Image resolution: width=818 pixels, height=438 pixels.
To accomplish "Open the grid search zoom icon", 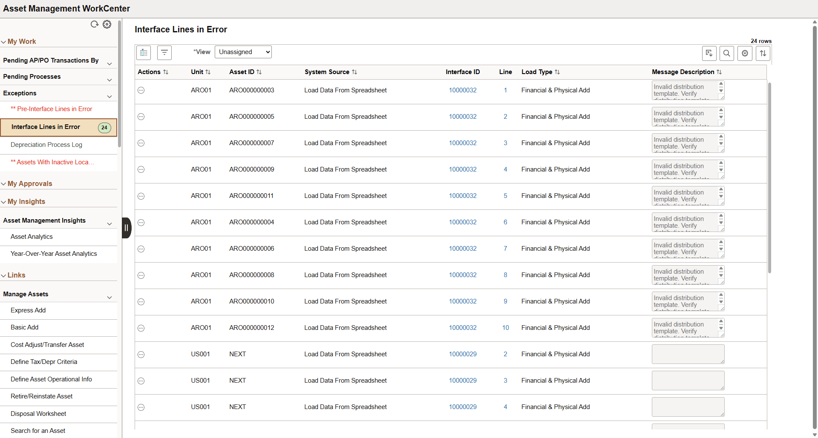I will pyautogui.click(x=726, y=53).
